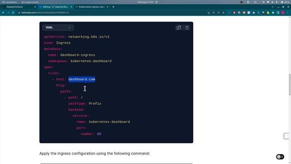
Task: Open the Extensions puzzle icon
Action: [x=273, y=13]
